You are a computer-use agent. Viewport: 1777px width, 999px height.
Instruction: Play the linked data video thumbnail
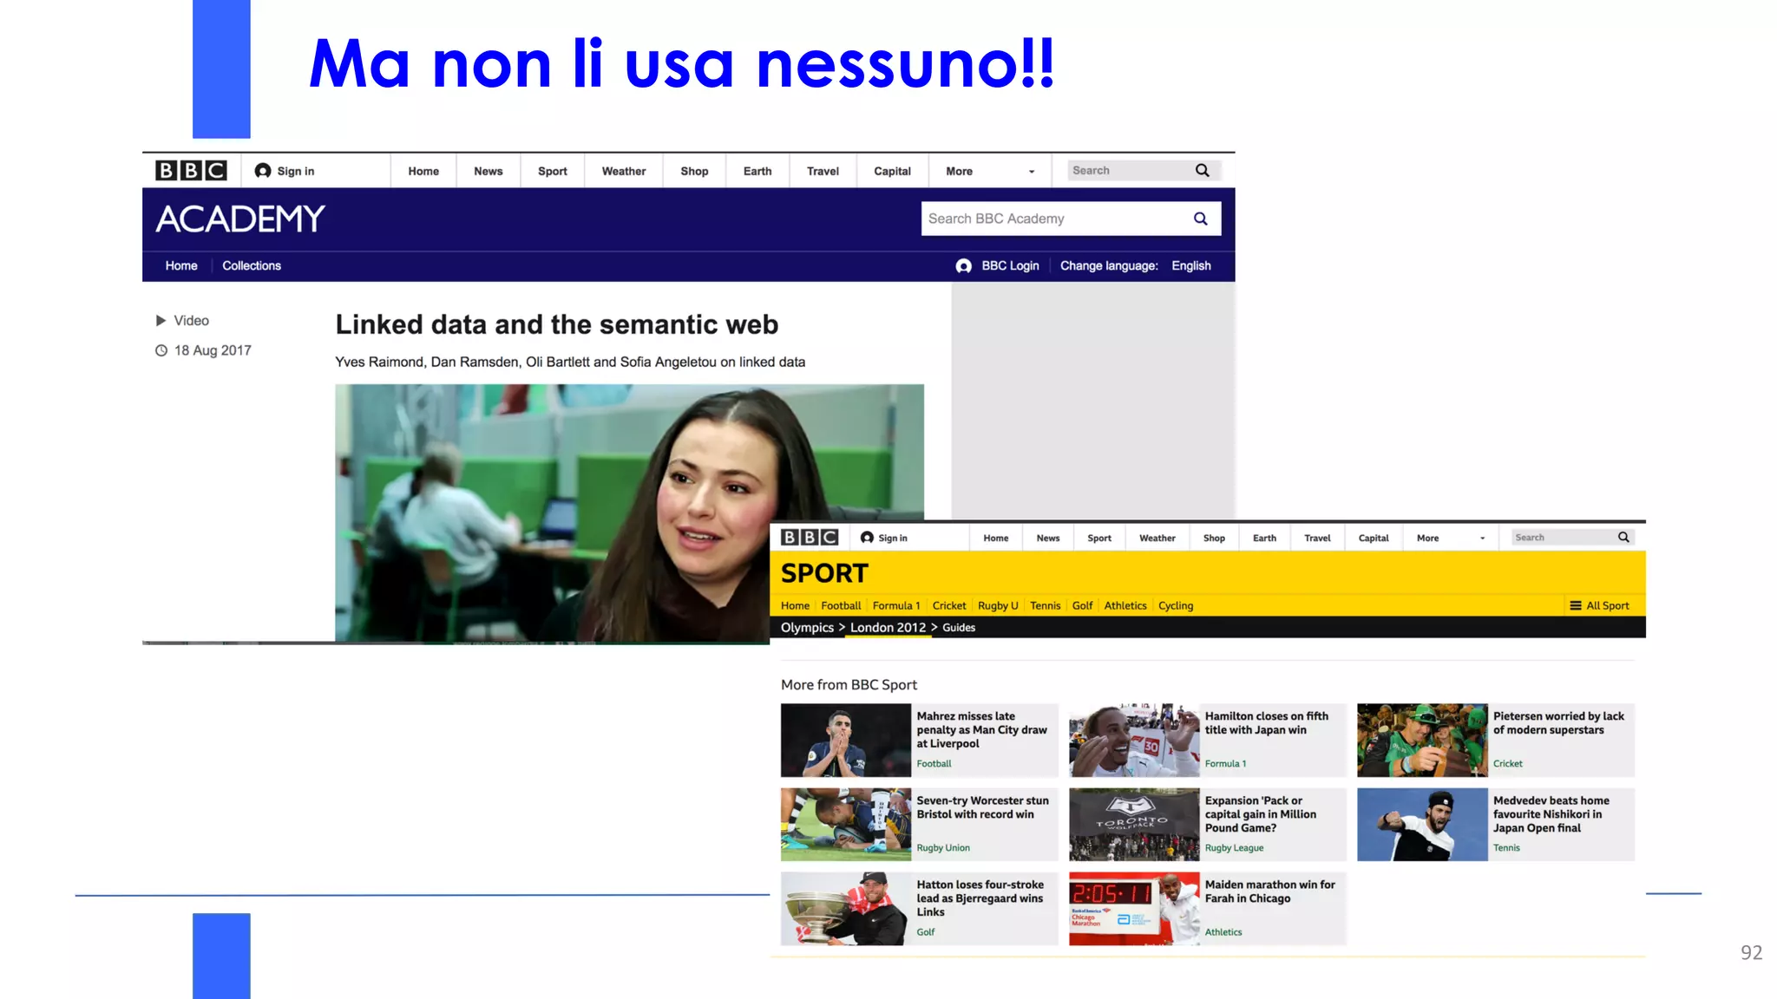pyautogui.click(x=629, y=513)
